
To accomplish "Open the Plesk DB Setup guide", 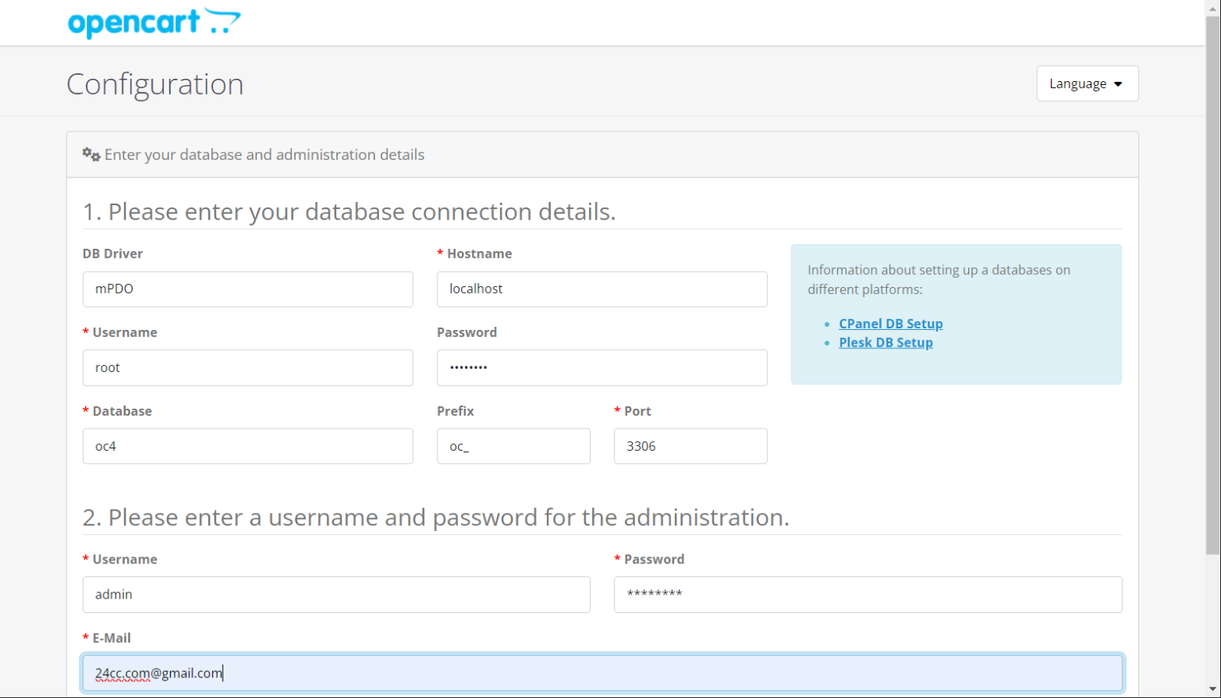I will click(886, 342).
